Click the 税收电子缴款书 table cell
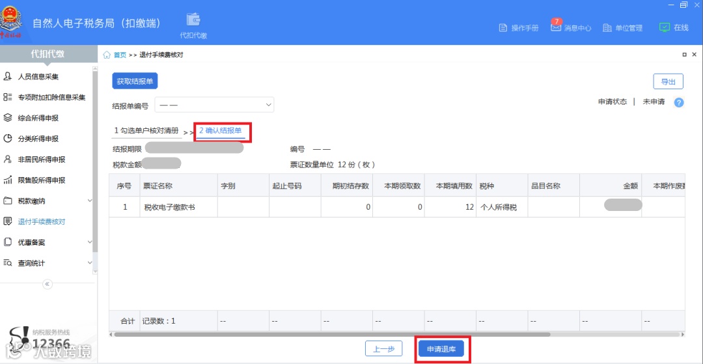Image resolution: width=703 pixels, height=364 pixels. tap(178, 207)
